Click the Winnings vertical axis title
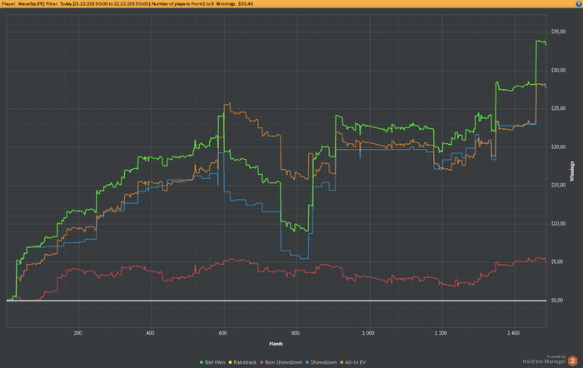This screenshot has width=583, height=368. (x=572, y=172)
